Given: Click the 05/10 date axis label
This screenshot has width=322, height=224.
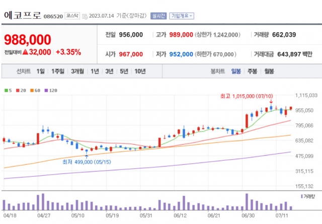Looking at the screenshot, I should tap(78, 215).
